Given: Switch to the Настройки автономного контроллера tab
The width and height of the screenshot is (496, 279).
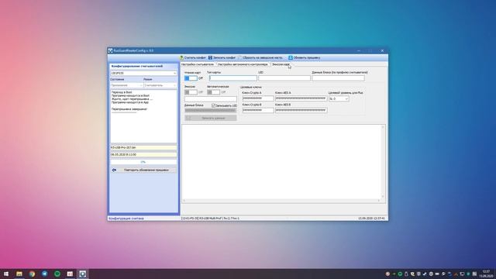Looking at the screenshot, I should pyautogui.click(x=243, y=64).
